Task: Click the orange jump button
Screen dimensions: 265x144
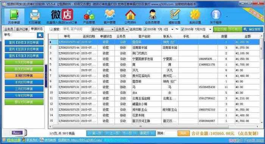Action: tap(184, 133)
